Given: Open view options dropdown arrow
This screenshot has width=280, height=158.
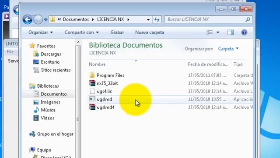Looking at the screenshot, I should pos(218,32).
